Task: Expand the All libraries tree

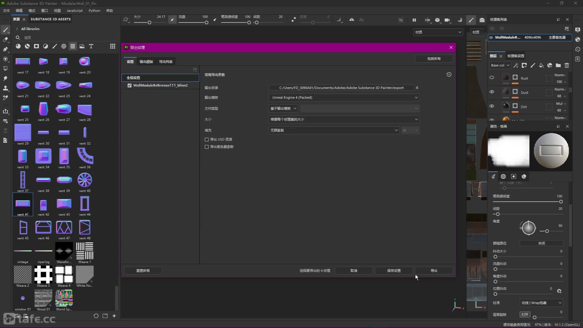Action: 17,29
